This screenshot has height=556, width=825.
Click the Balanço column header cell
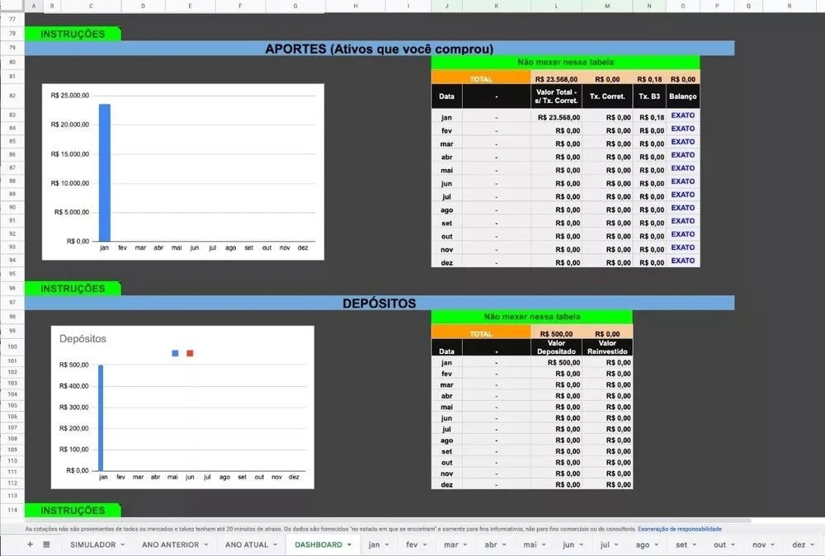[683, 97]
